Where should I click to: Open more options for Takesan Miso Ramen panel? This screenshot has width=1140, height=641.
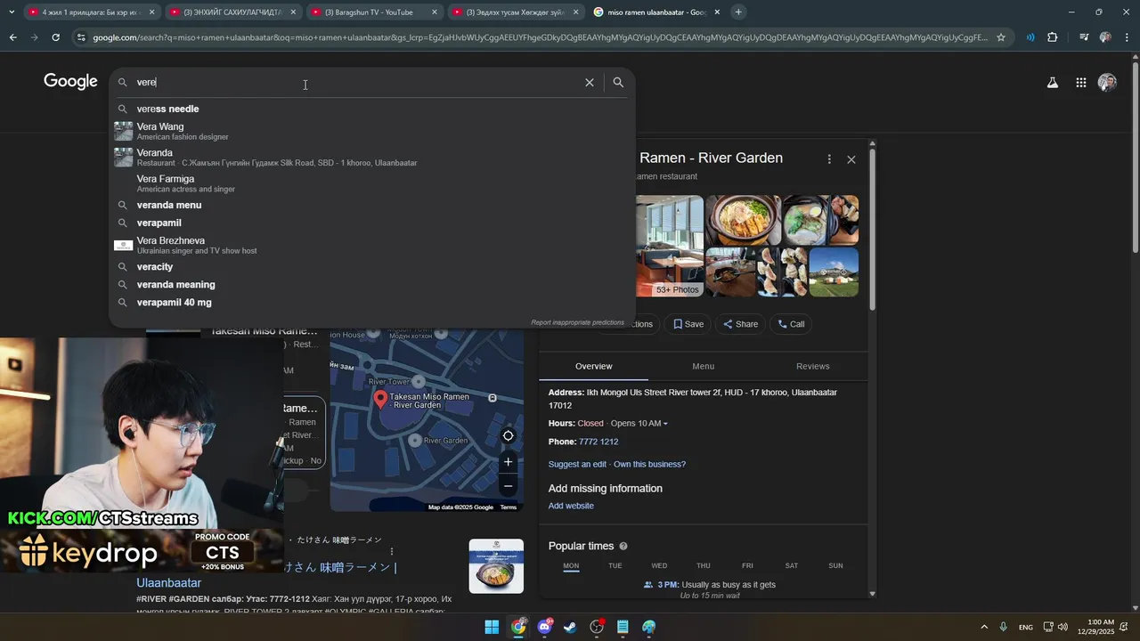pos(829,159)
